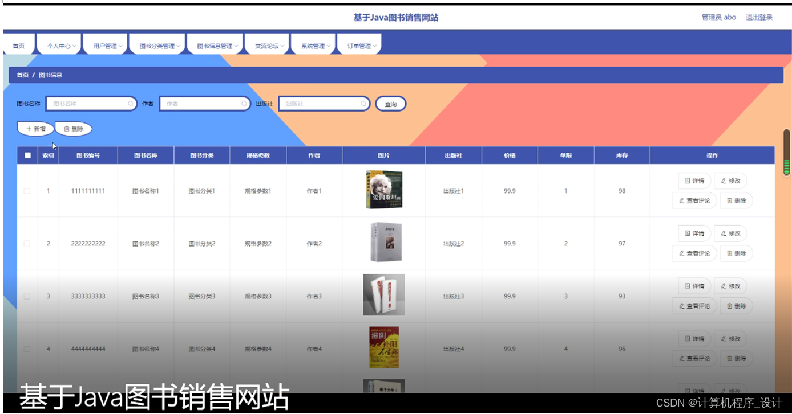Open 查看评论 for book 图书名称3
Screen dimensions: 792x414
[x=694, y=306]
